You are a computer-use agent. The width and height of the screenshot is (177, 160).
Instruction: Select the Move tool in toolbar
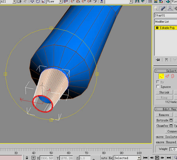point(32,1)
